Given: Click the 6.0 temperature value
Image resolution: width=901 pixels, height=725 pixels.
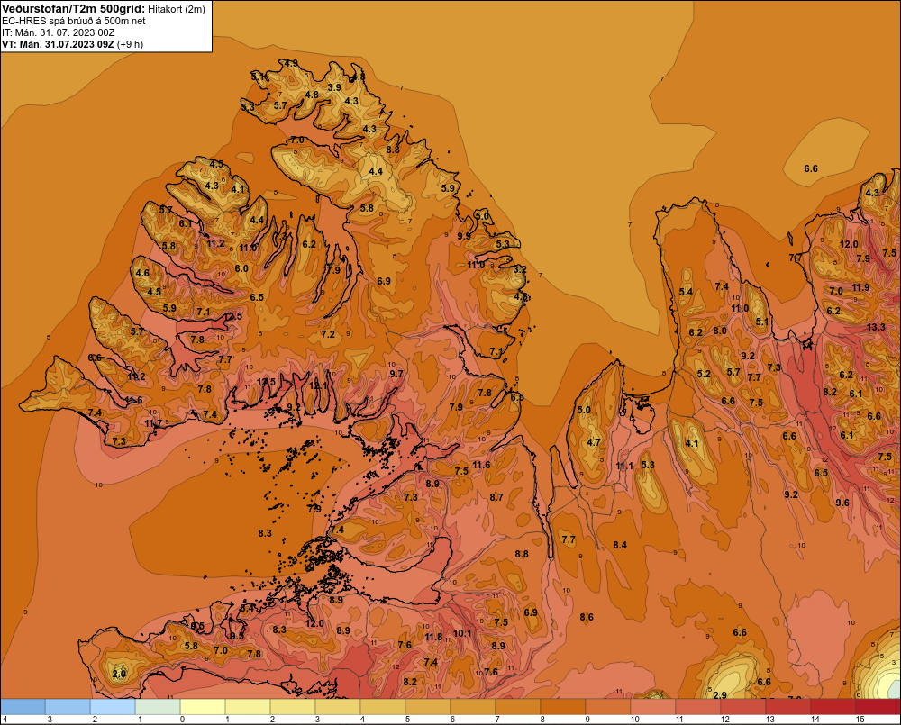Looking at the screenshot, I should coord(241,268).
